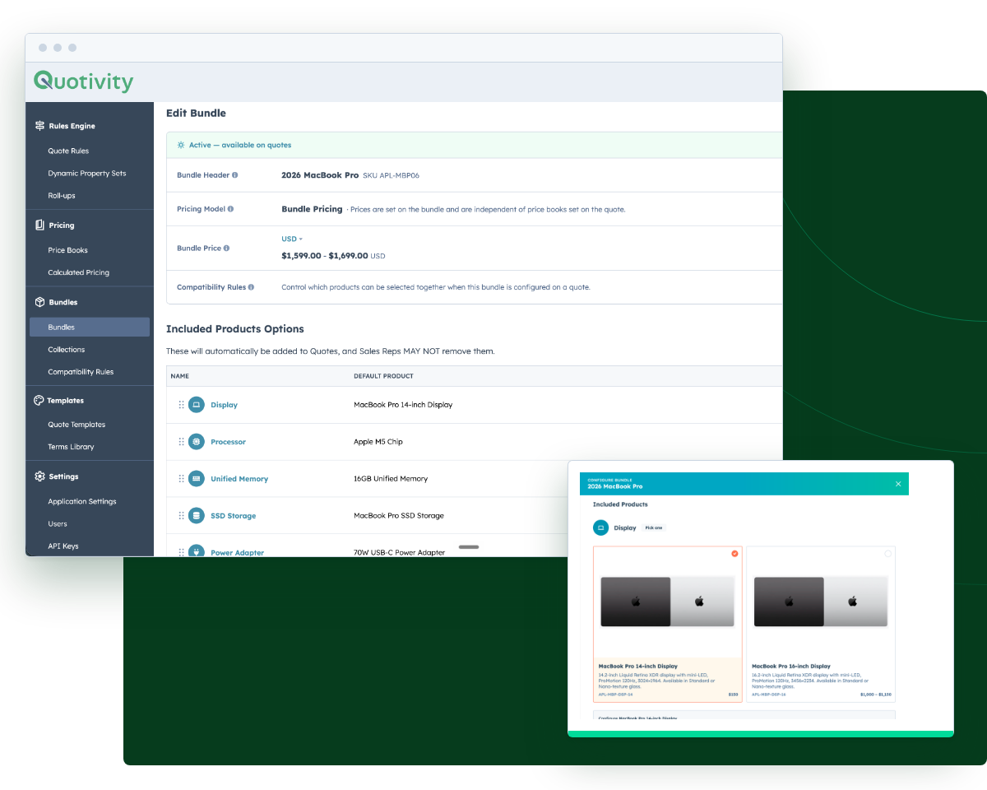Click the 14-inch MacBook Pro product image
The width and height of the screenshot is (987, 790).
(667, 602)
